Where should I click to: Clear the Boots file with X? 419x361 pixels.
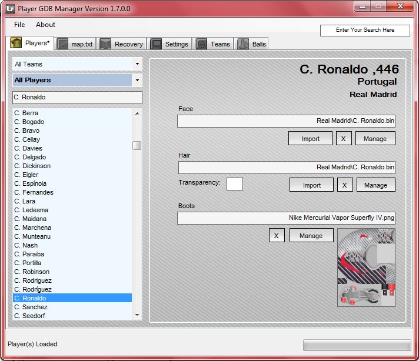click(x=277, y=235)
